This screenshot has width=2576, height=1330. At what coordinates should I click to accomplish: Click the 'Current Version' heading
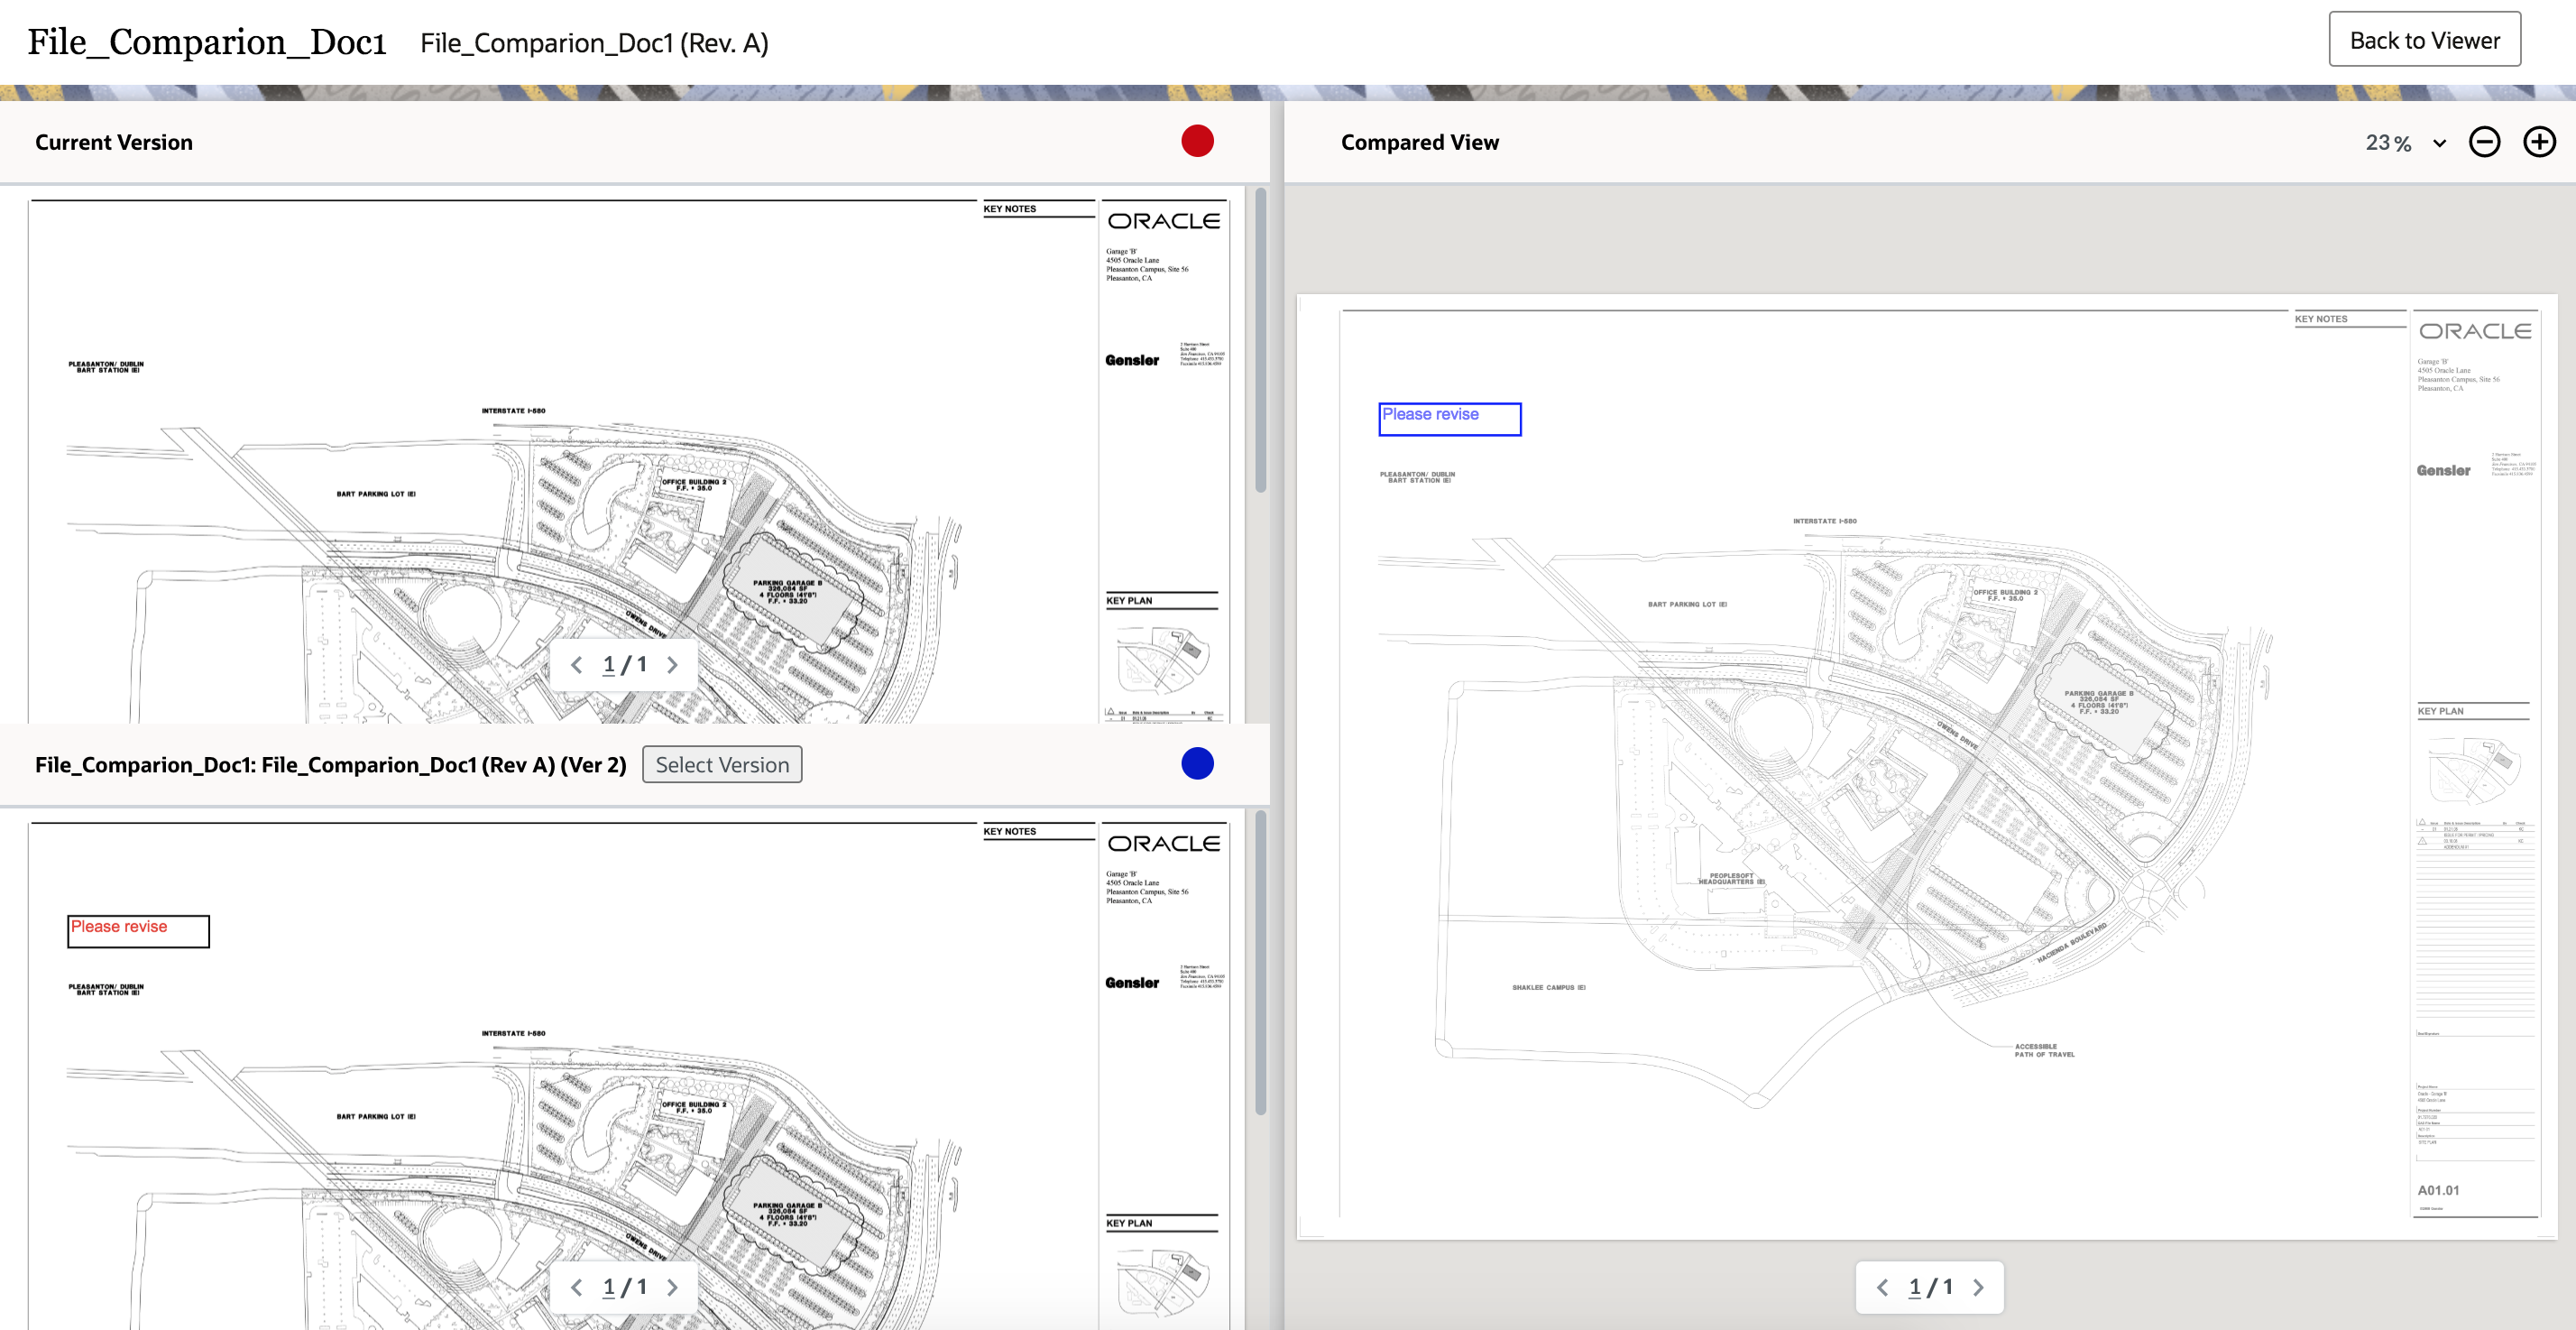click(114, 142)
